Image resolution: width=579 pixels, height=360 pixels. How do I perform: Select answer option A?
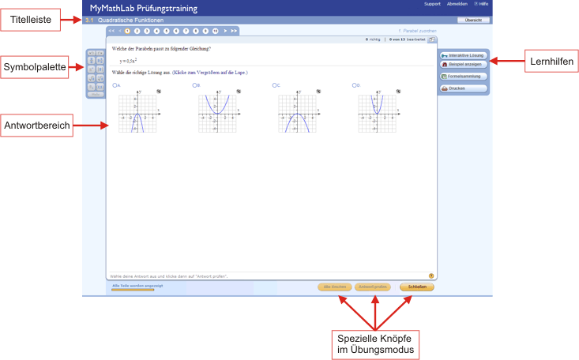click(115, 85)
